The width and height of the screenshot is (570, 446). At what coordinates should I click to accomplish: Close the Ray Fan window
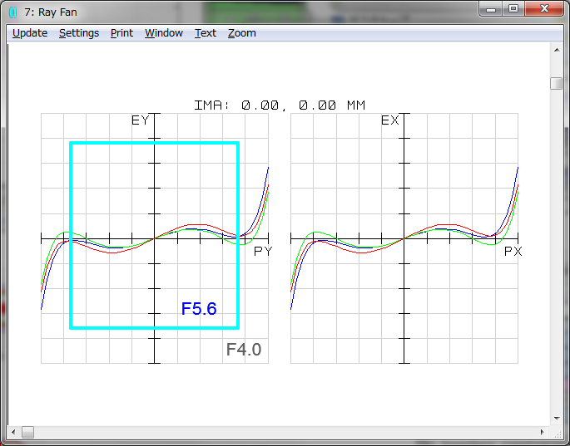pos(544,9)
